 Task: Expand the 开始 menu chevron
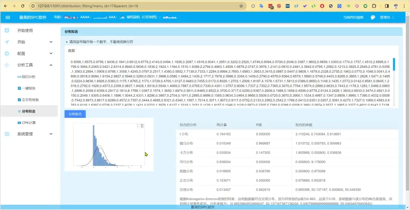pos(51,42)
